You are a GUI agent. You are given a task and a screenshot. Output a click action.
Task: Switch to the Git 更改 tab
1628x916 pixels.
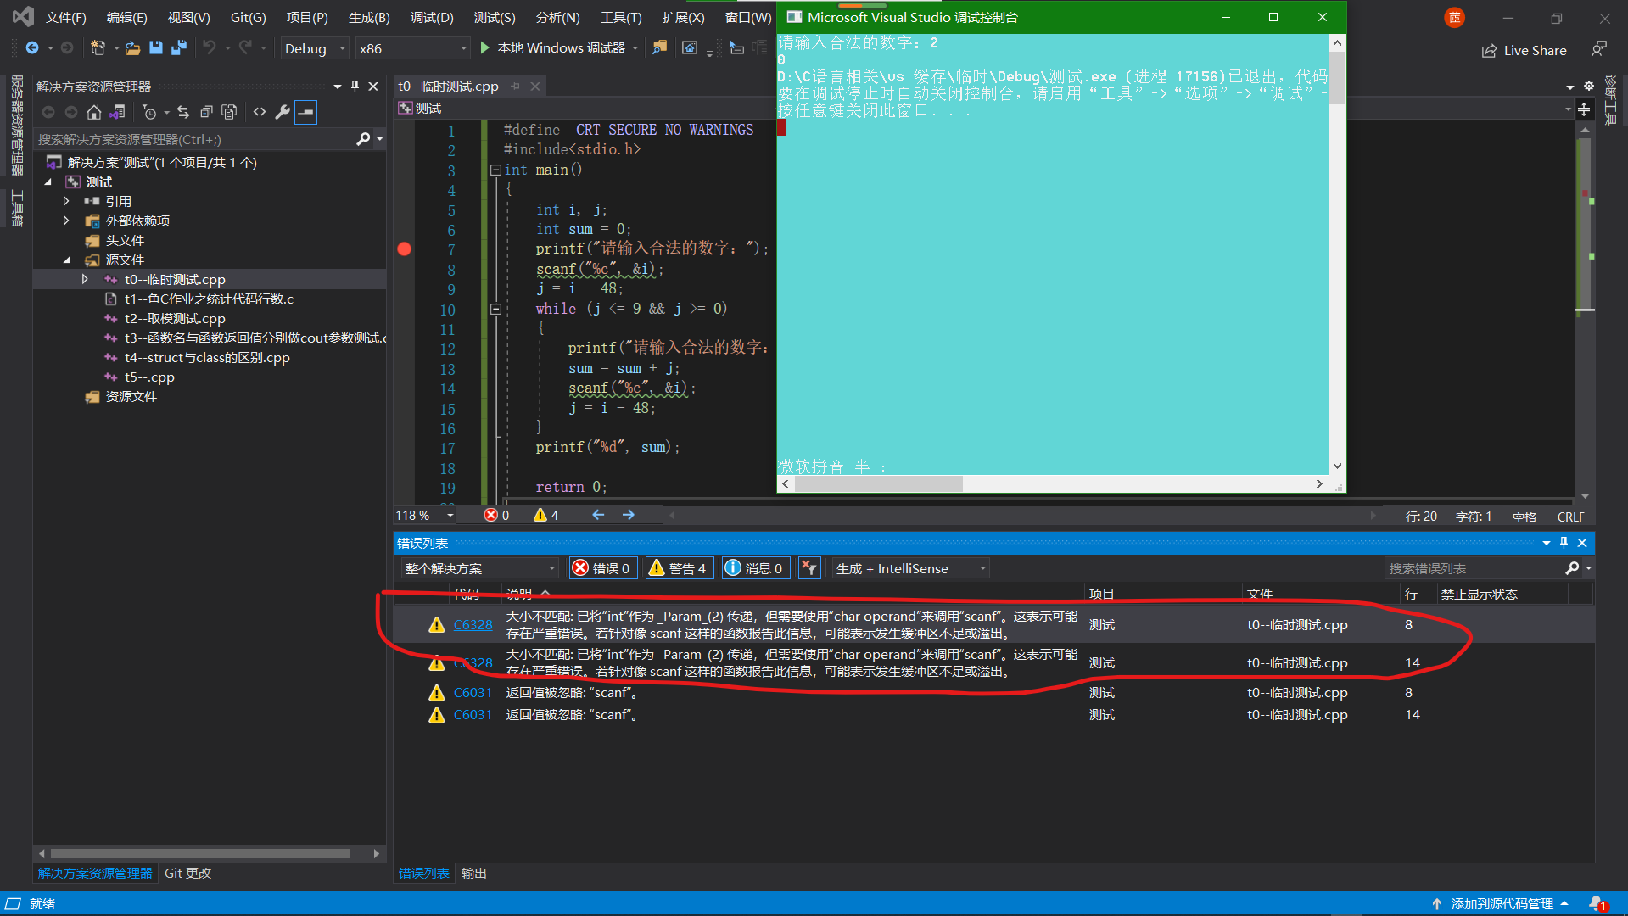187,873
